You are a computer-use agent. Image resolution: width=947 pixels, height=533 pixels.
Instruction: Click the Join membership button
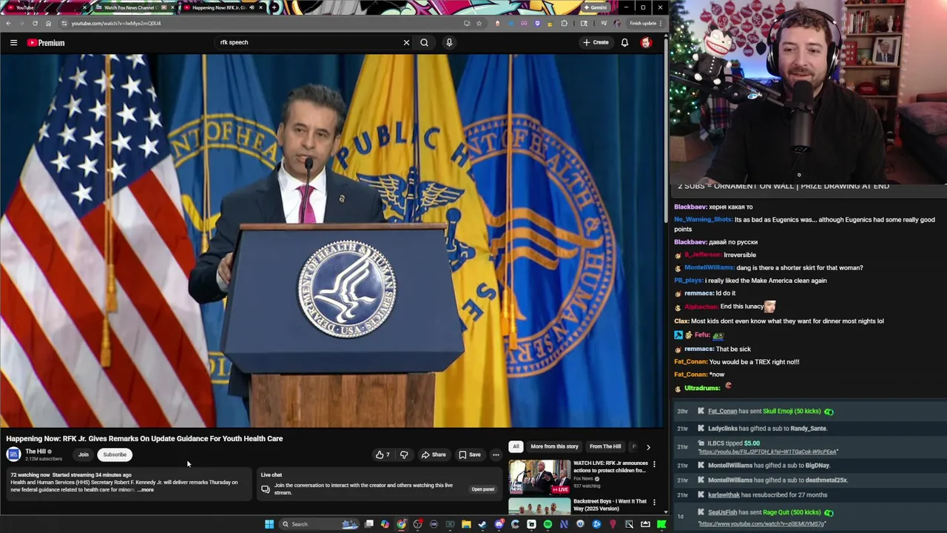tap(84, 455)
